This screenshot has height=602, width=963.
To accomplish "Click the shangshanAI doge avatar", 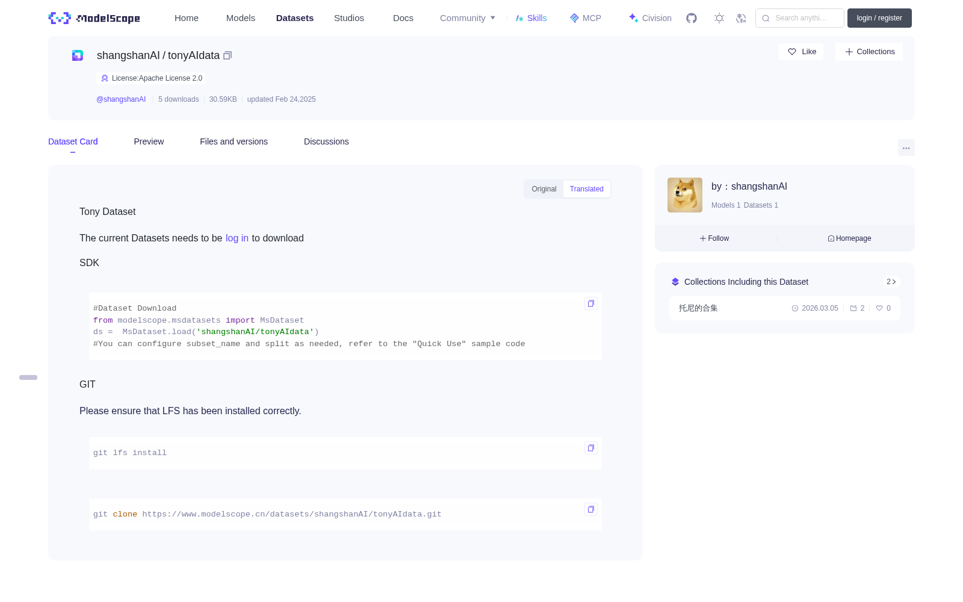I will [685, 195].
